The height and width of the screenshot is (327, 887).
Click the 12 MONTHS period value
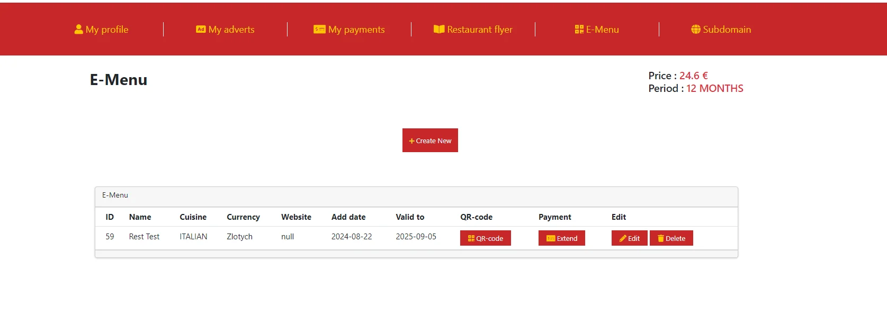click(x=714, y=89)
